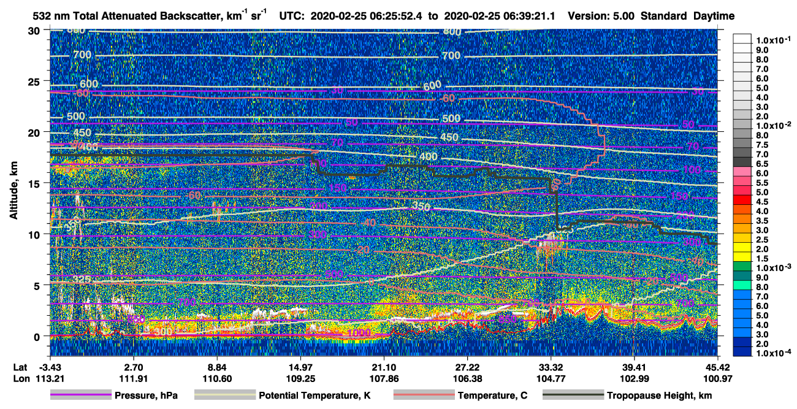Select the magenta Pressure legend line sample

coord(80,396)
